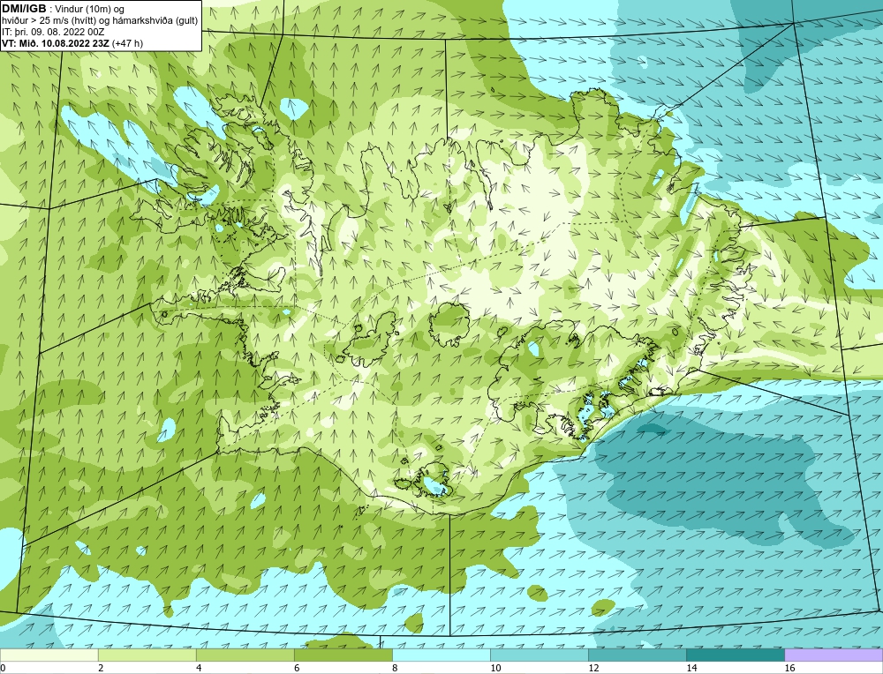Click the 0–2 m/s palest legend swatch
Screen dimensions: 883x674
(49, 655)
